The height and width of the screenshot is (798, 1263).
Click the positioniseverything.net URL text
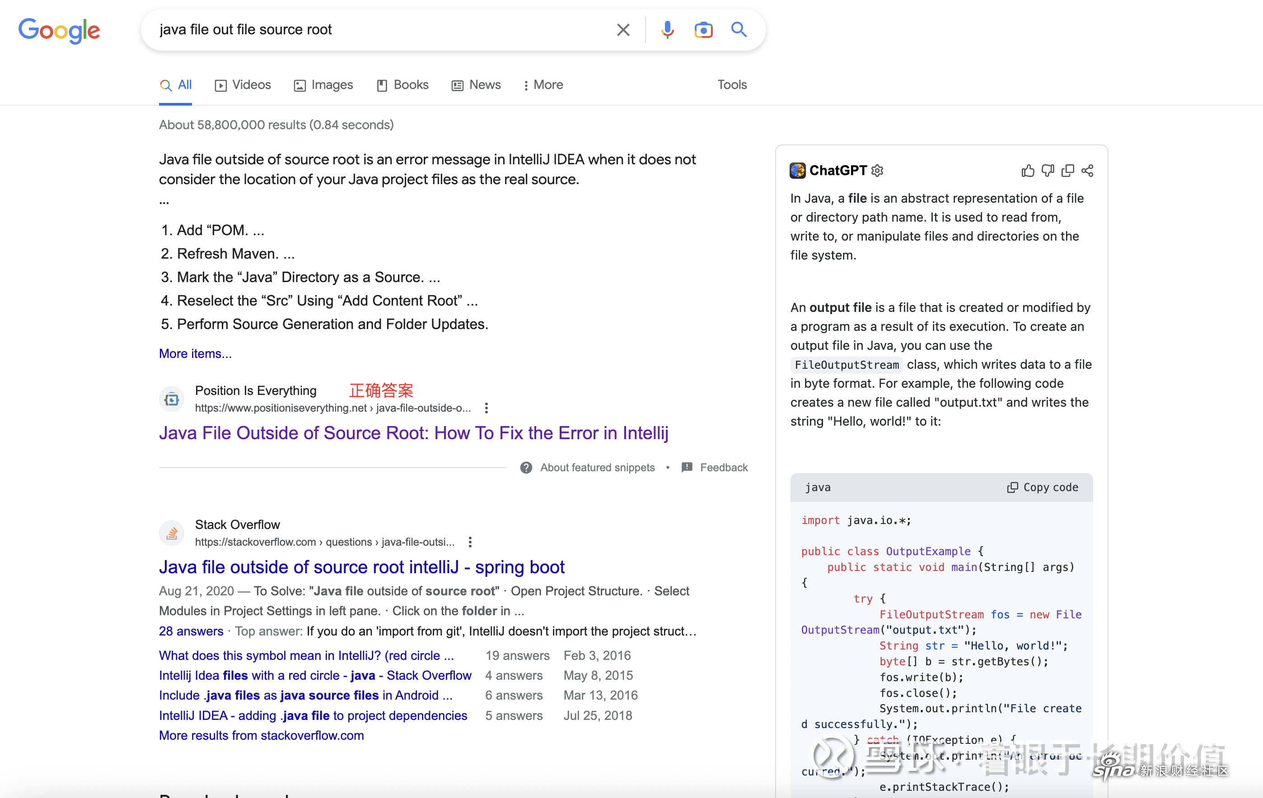pyautogui.click(x=332, y=408)
